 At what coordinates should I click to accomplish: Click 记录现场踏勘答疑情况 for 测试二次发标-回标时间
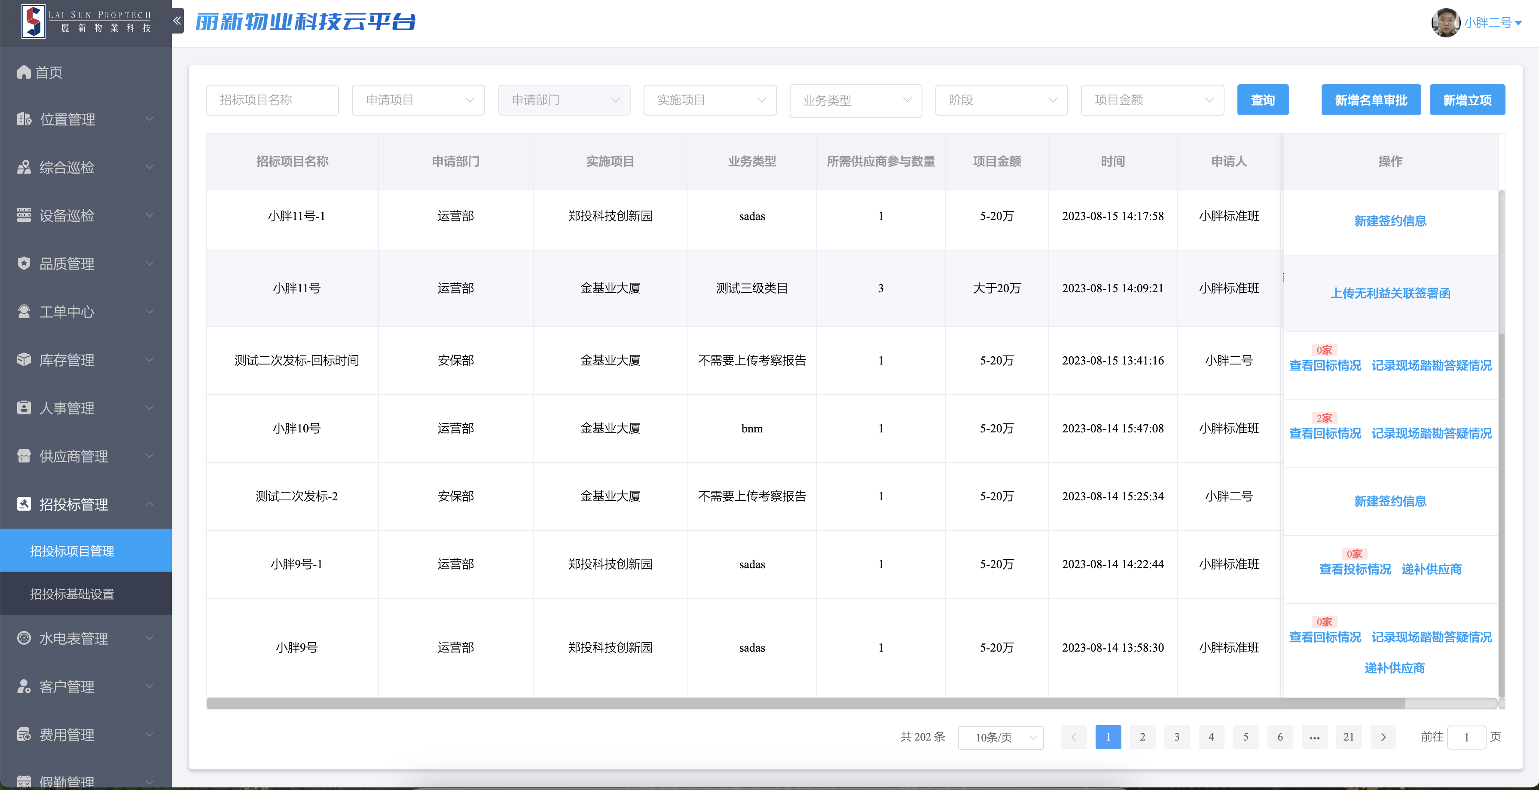(x=1431, y=365)
